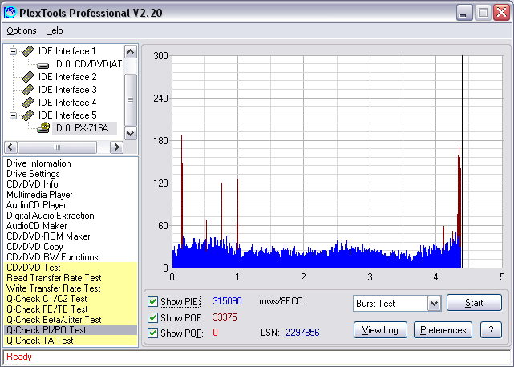Open CD/DVD Copy
The width and height of the screenshot is (514, 367).
pos(34,247)
